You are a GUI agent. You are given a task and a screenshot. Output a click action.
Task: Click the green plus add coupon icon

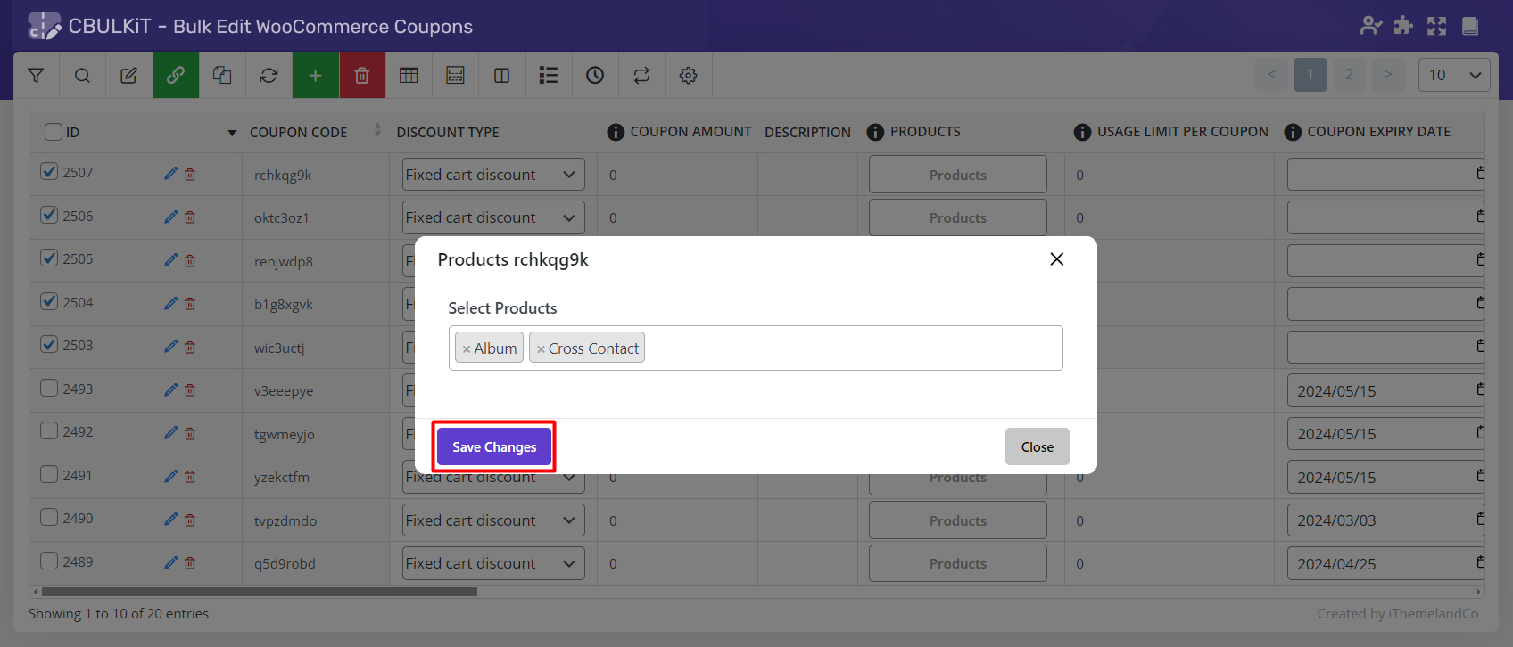pos(315,76)
